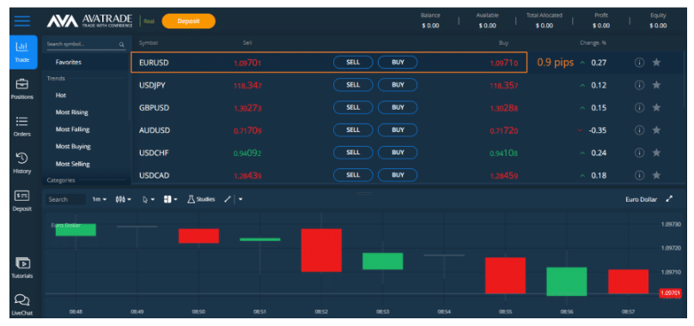Screen dimensions: 694x326
Task: Select the Most Rising list
Action: tap(71, 112)
